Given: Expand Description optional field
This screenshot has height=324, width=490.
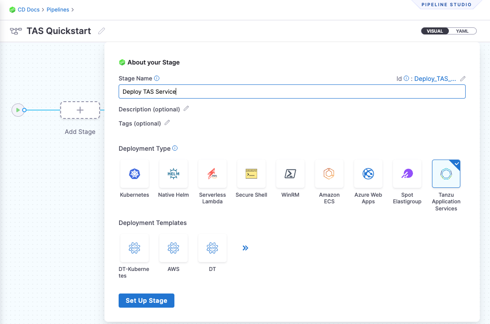Looking at the screenshot, I should click(186, 109).
